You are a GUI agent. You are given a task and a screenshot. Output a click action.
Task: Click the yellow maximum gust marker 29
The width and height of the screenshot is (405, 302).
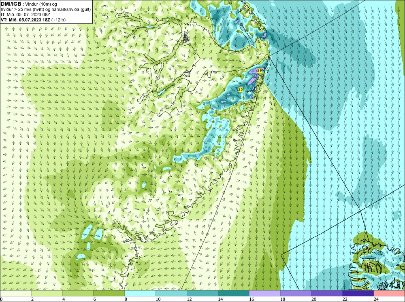pyautogui.click(x=260, y=70)
